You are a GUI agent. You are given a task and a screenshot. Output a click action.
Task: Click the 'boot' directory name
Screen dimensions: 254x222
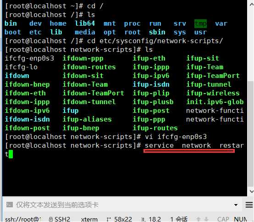click(13, 32)
